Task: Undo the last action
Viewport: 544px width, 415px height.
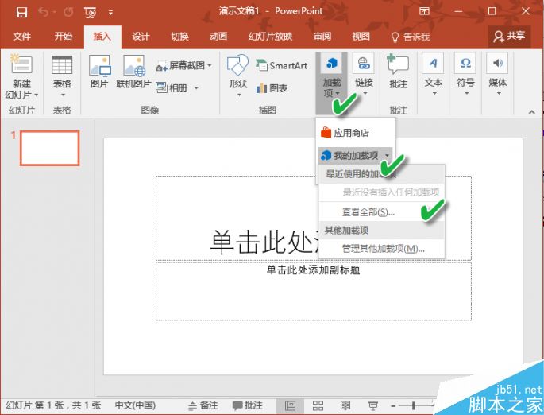Action: tap(44, 13)
